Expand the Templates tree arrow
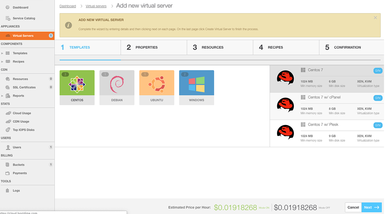Image resolution: width=385 pixels, height=214 pixels. (x=2, y=53)
